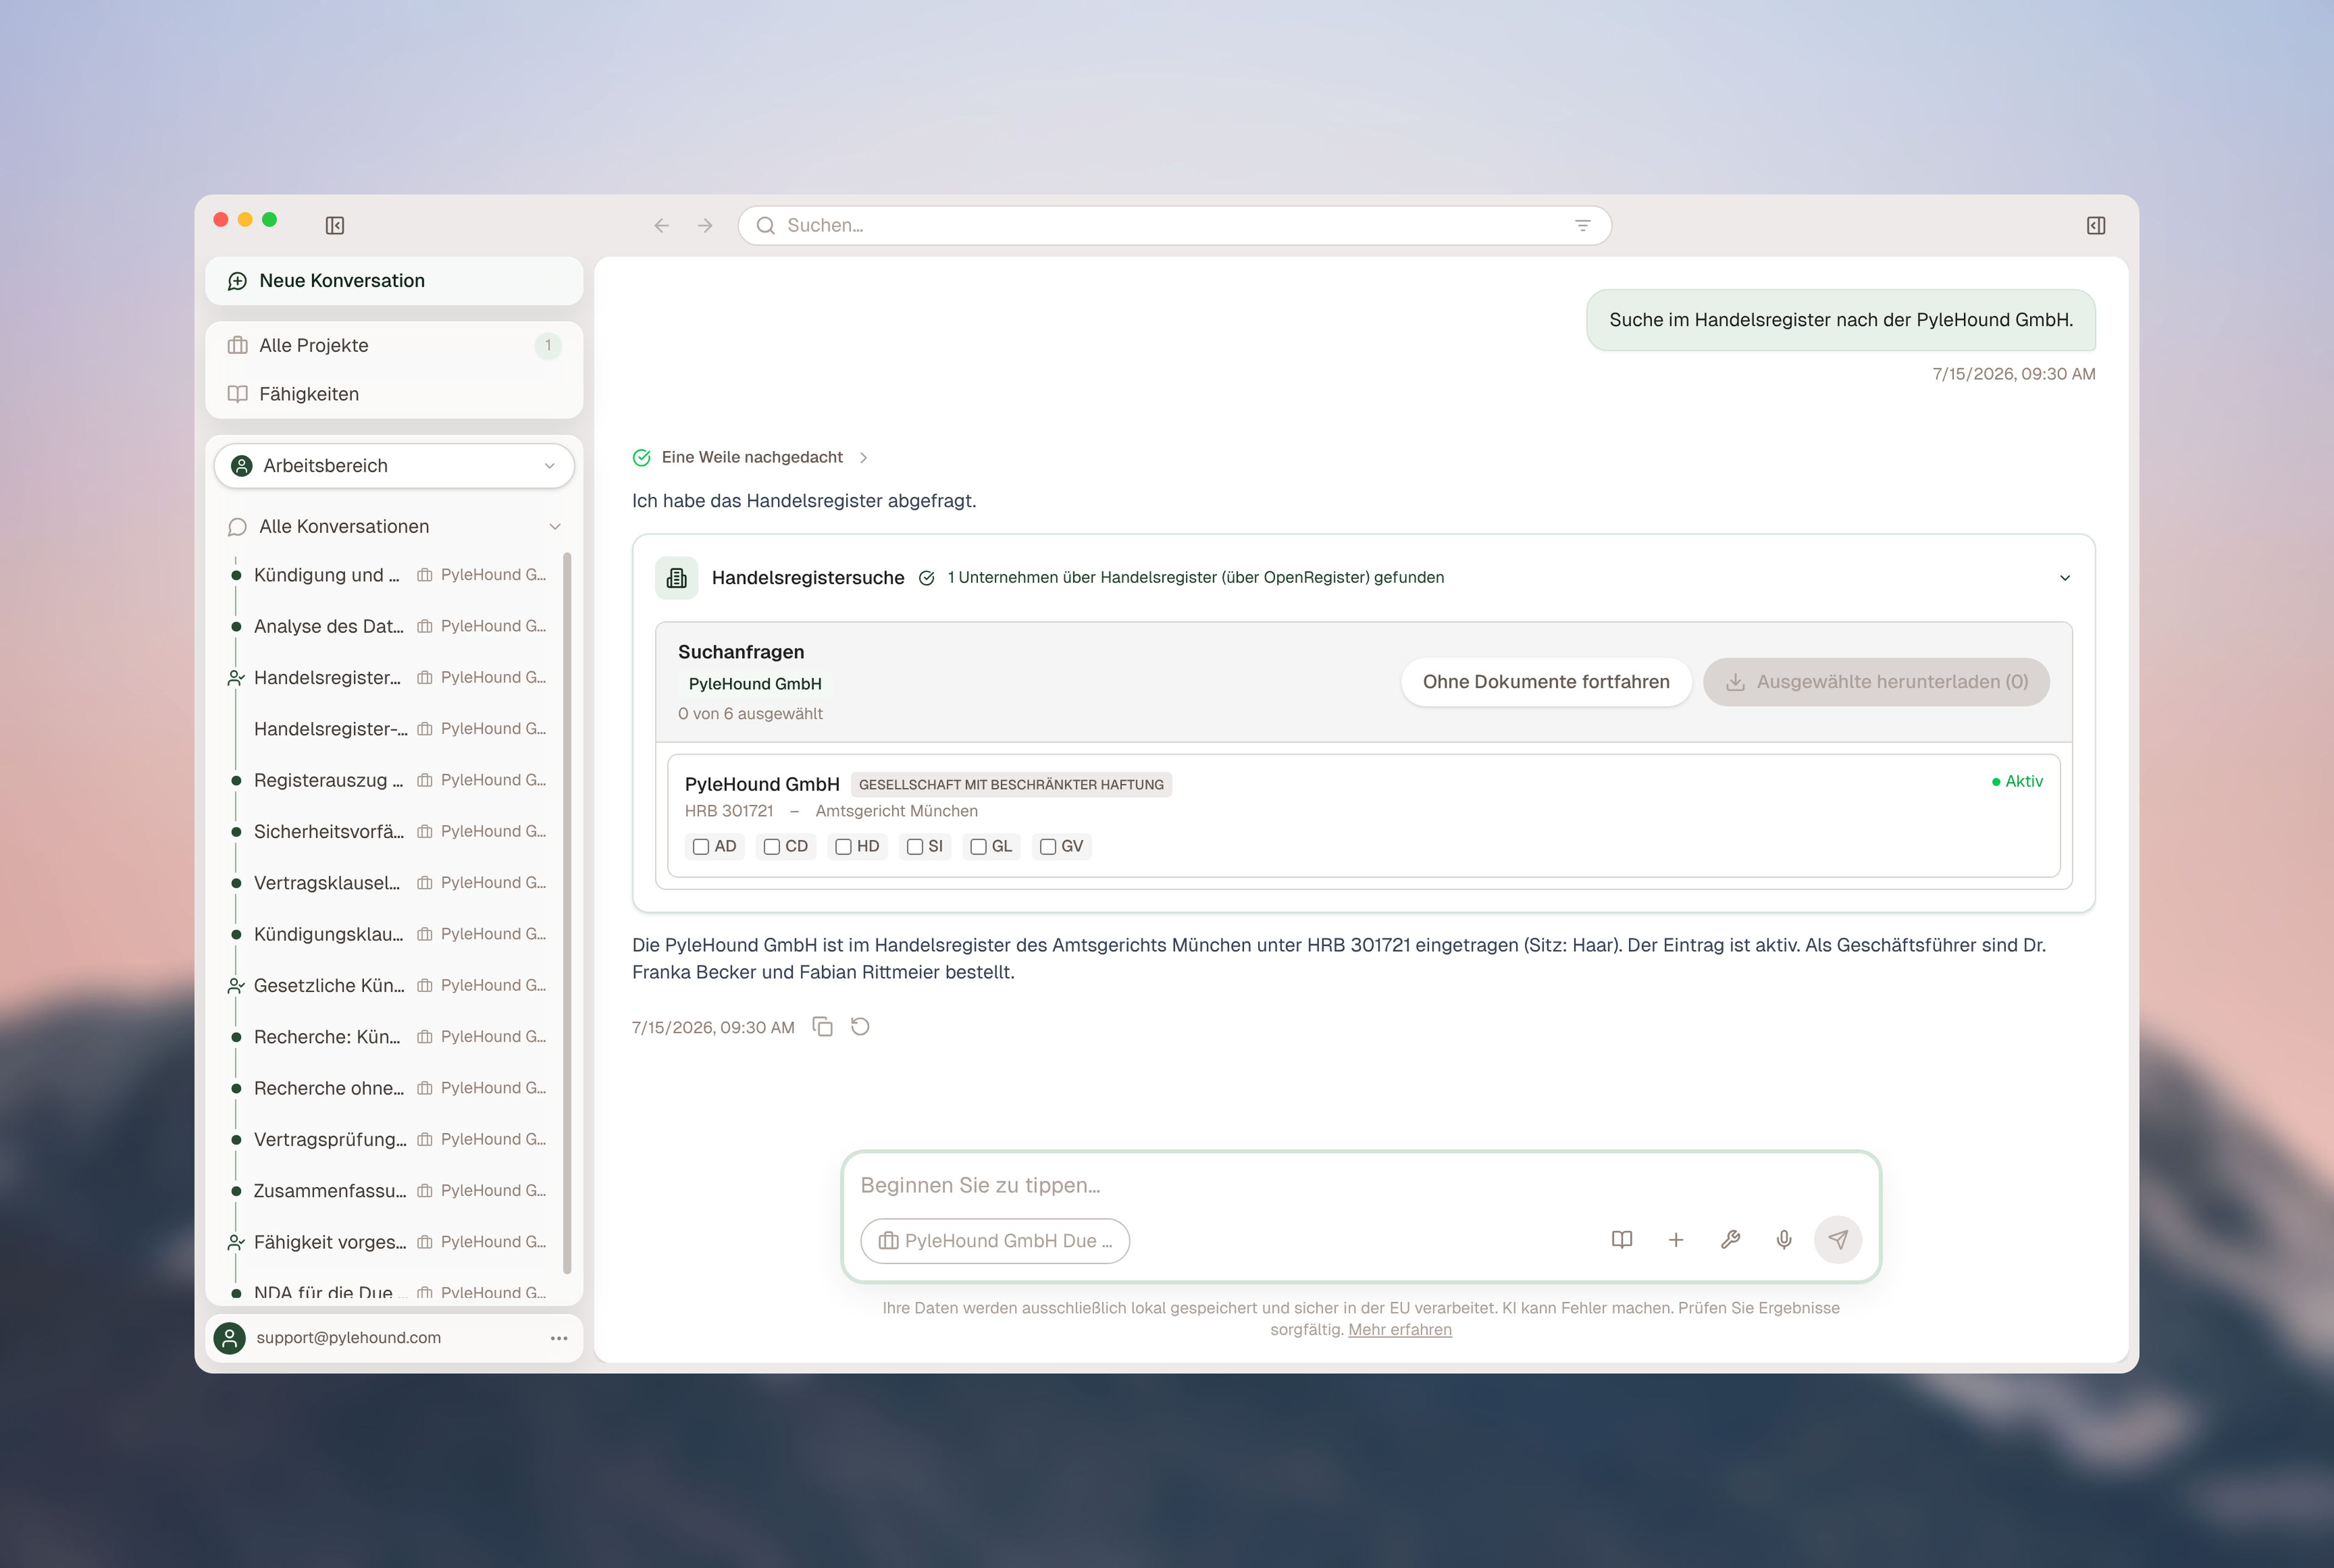Go back with the left arrow
Screen dimensions: 2334x1568
[x=662, y=225]
